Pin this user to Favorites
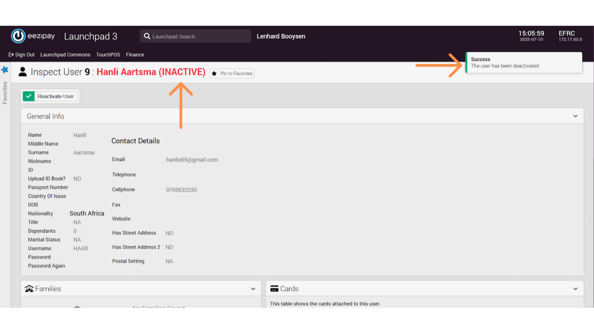The image size is (594, 334). (232, 74)
